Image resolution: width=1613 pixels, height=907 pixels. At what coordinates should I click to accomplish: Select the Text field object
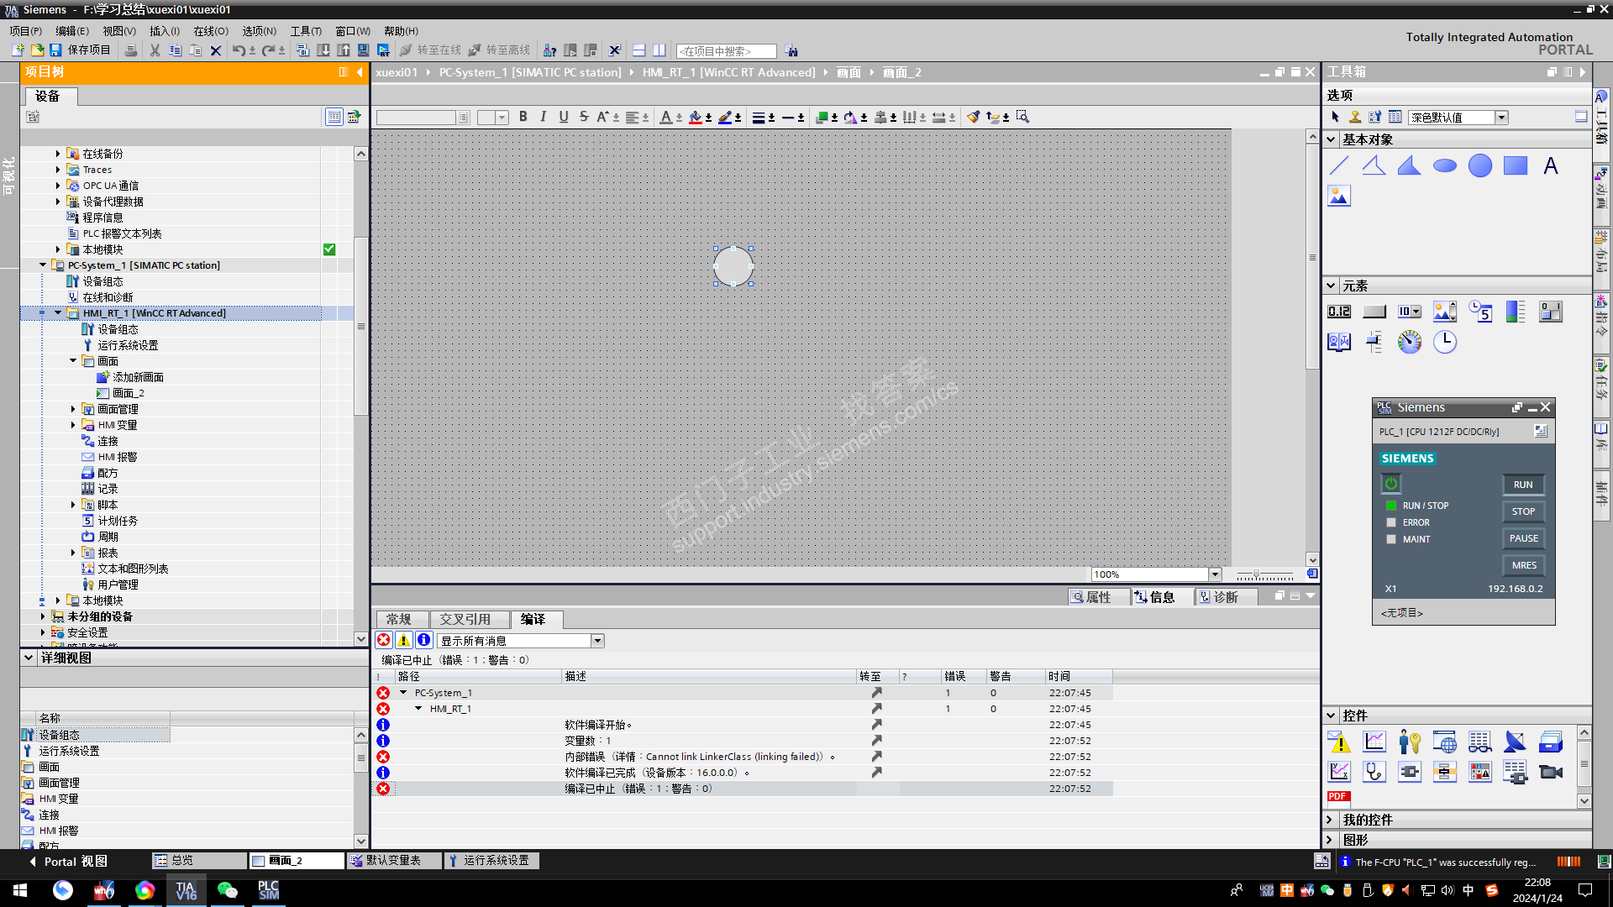coord(1550,165)
